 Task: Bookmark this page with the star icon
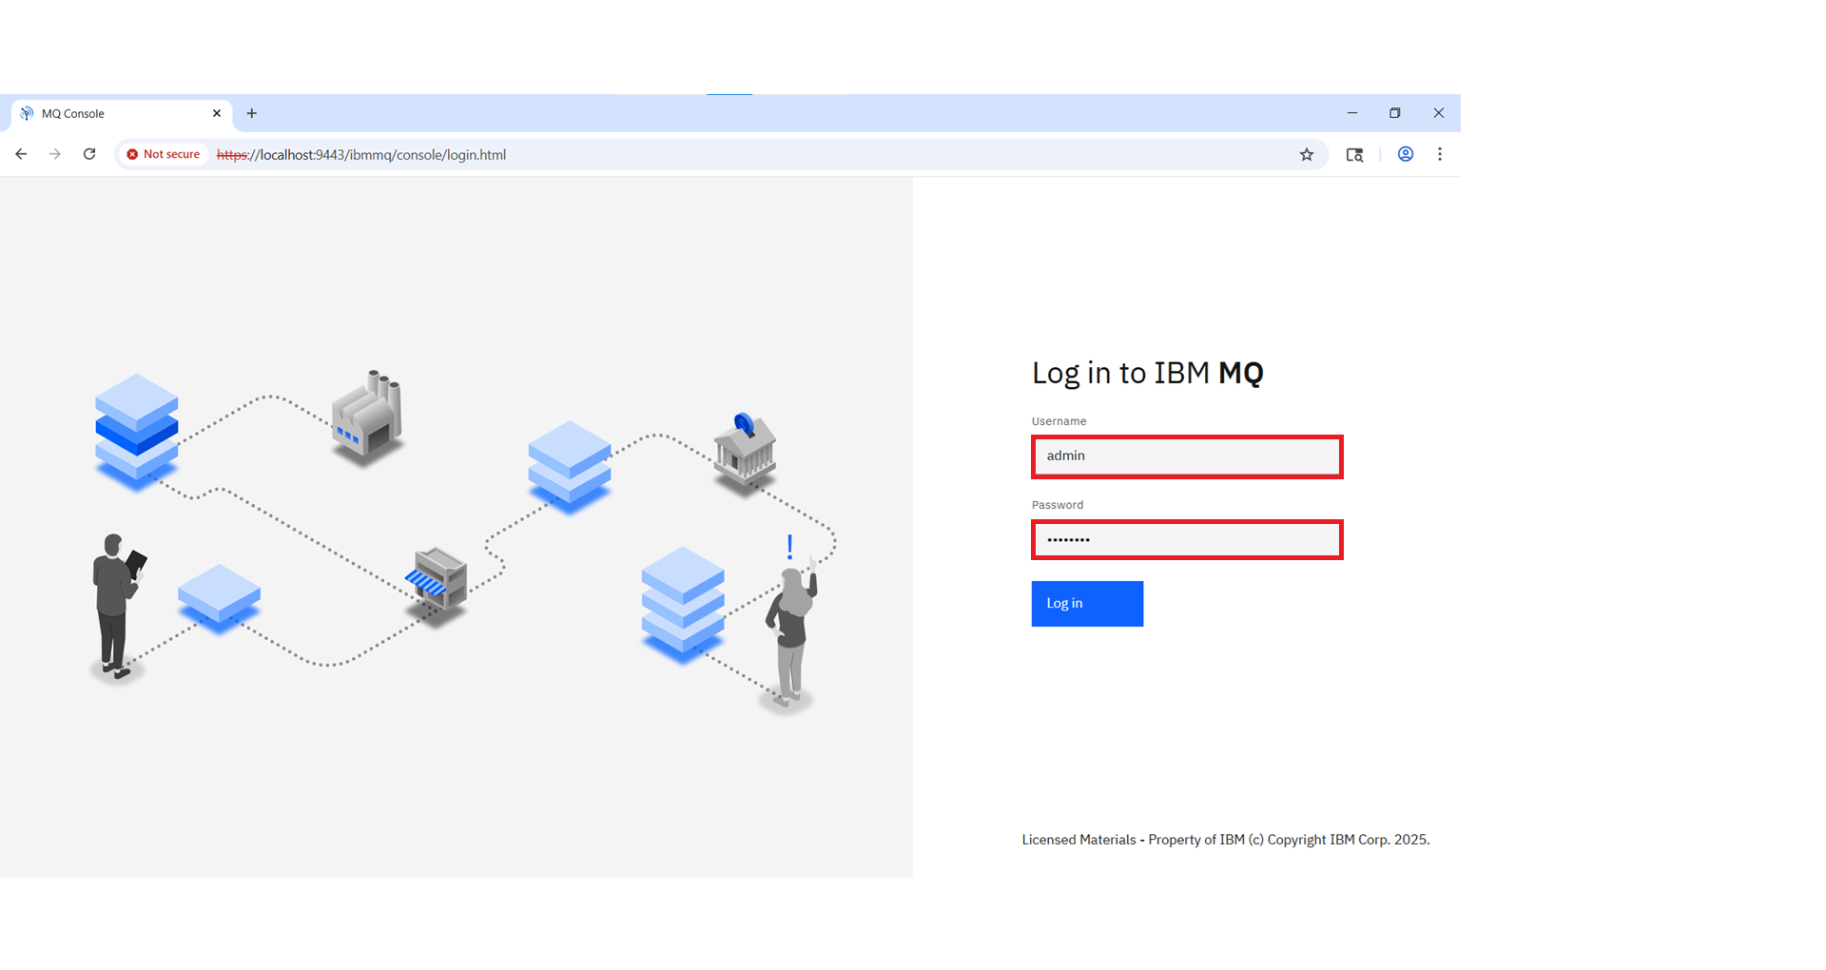(x=1307, y=155)
